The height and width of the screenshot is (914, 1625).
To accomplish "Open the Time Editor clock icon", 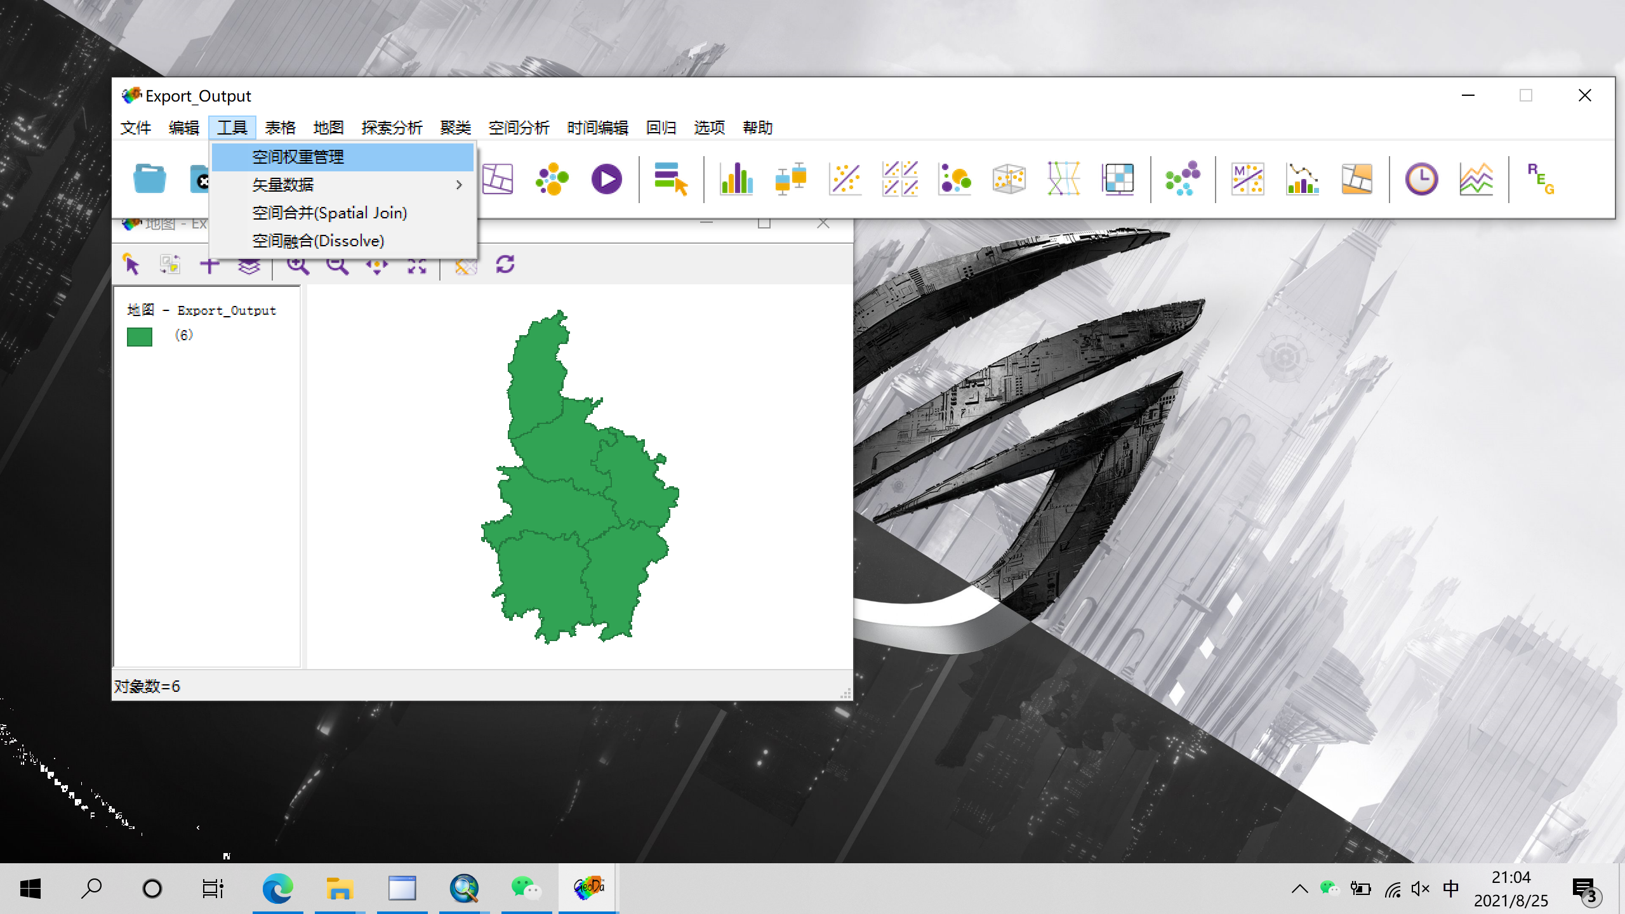I will (x=1422, y=178).
